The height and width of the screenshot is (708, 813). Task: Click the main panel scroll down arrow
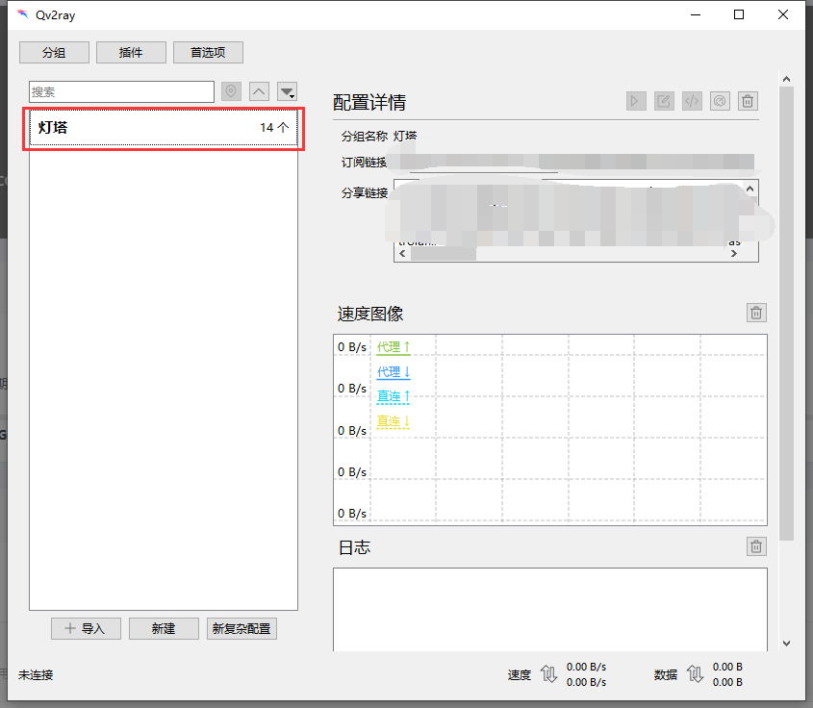pos(787,644)
